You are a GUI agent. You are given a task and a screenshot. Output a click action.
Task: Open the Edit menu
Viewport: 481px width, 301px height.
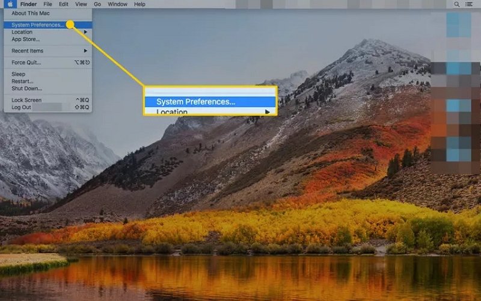point(64,4)
